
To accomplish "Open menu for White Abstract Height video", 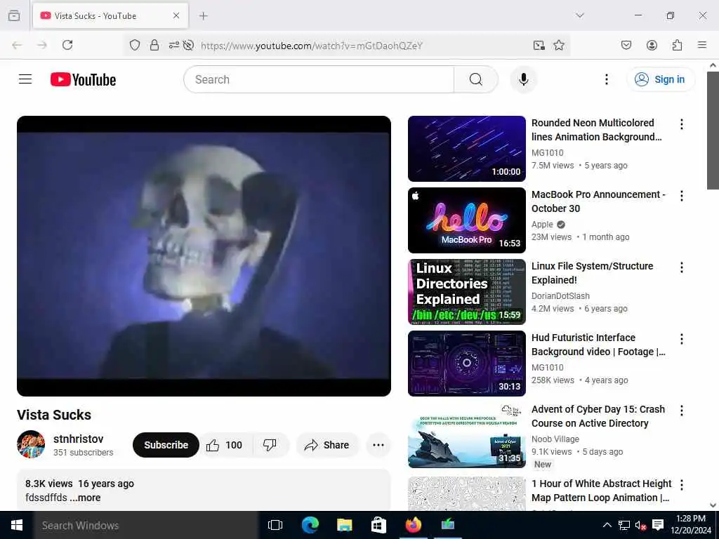I will click(681, 485).
